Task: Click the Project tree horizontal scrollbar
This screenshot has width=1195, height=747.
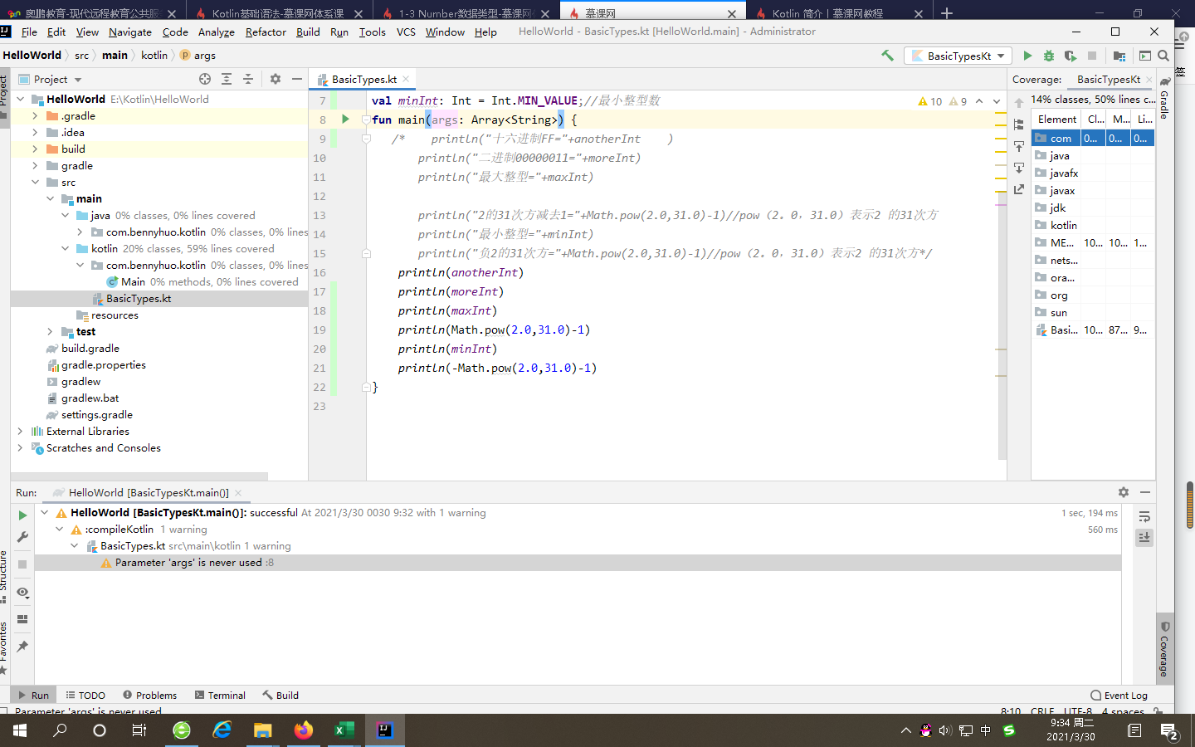Action: [x=139, y=476]
